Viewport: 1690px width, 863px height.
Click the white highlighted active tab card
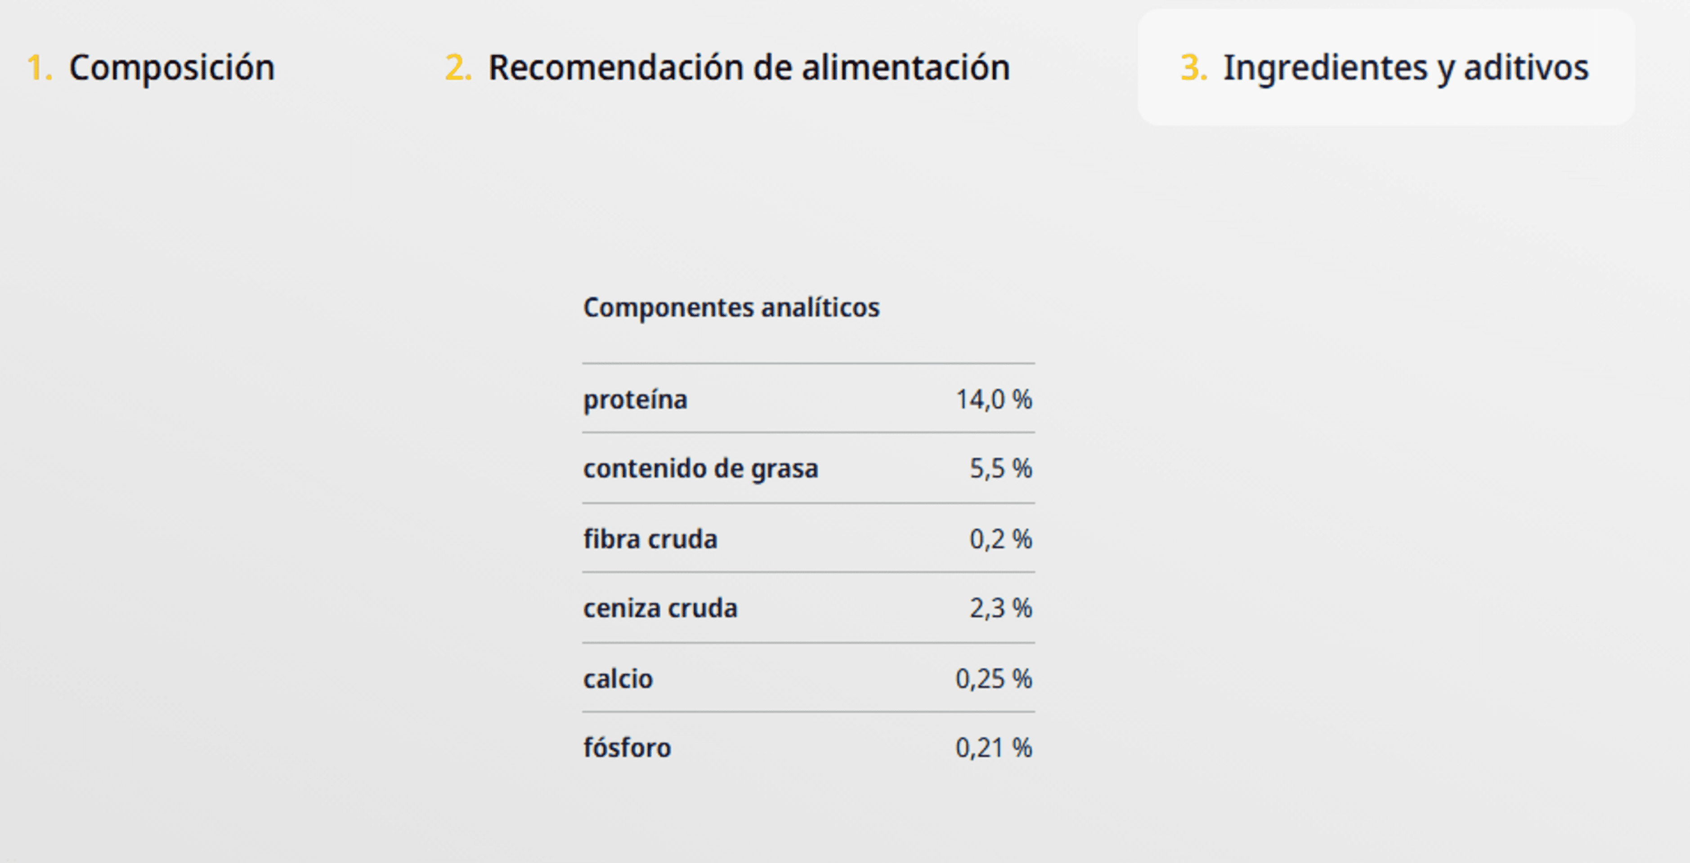(x=1386, y=67)
